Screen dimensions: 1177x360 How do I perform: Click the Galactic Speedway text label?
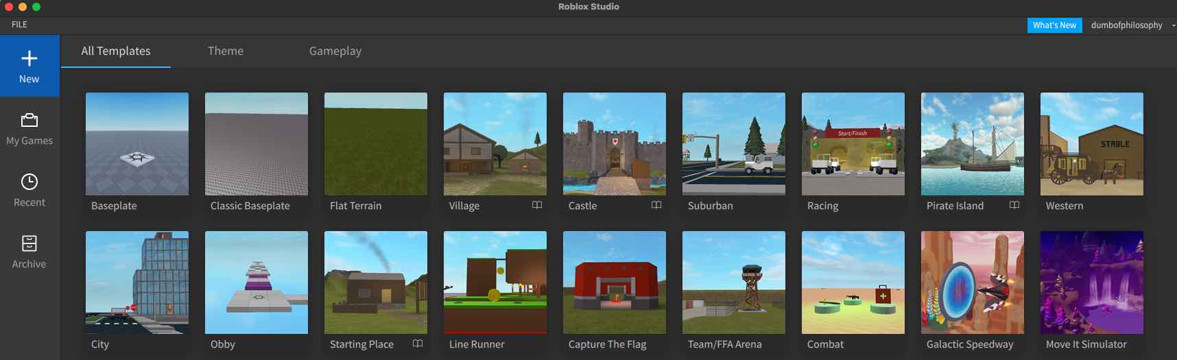[x=970, y=344]
